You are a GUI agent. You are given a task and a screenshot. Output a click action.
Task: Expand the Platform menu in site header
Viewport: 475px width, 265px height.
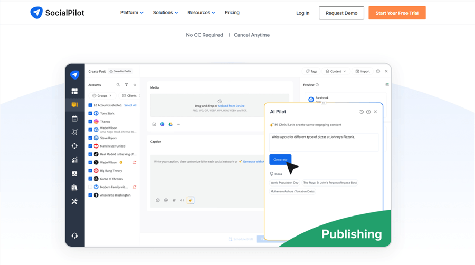(132, 13)
